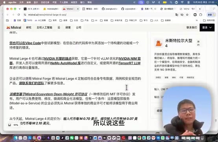Open the Trash in the Dock

click(202, 138)
